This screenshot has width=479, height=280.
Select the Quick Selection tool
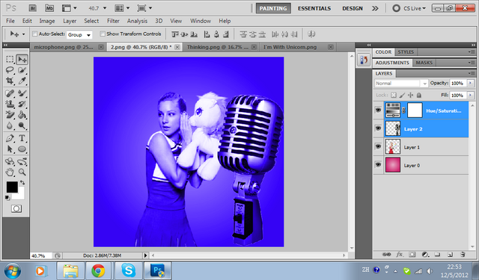click(22, 70)
